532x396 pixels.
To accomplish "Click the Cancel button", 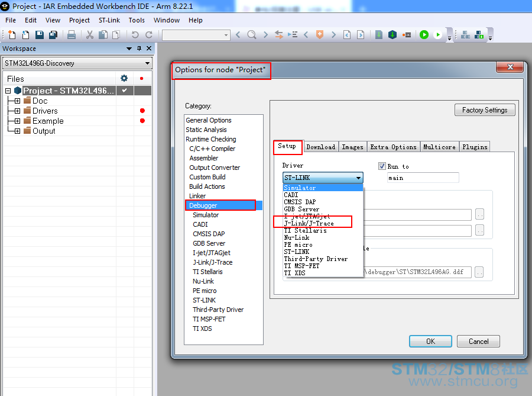I will pos(478,342).
